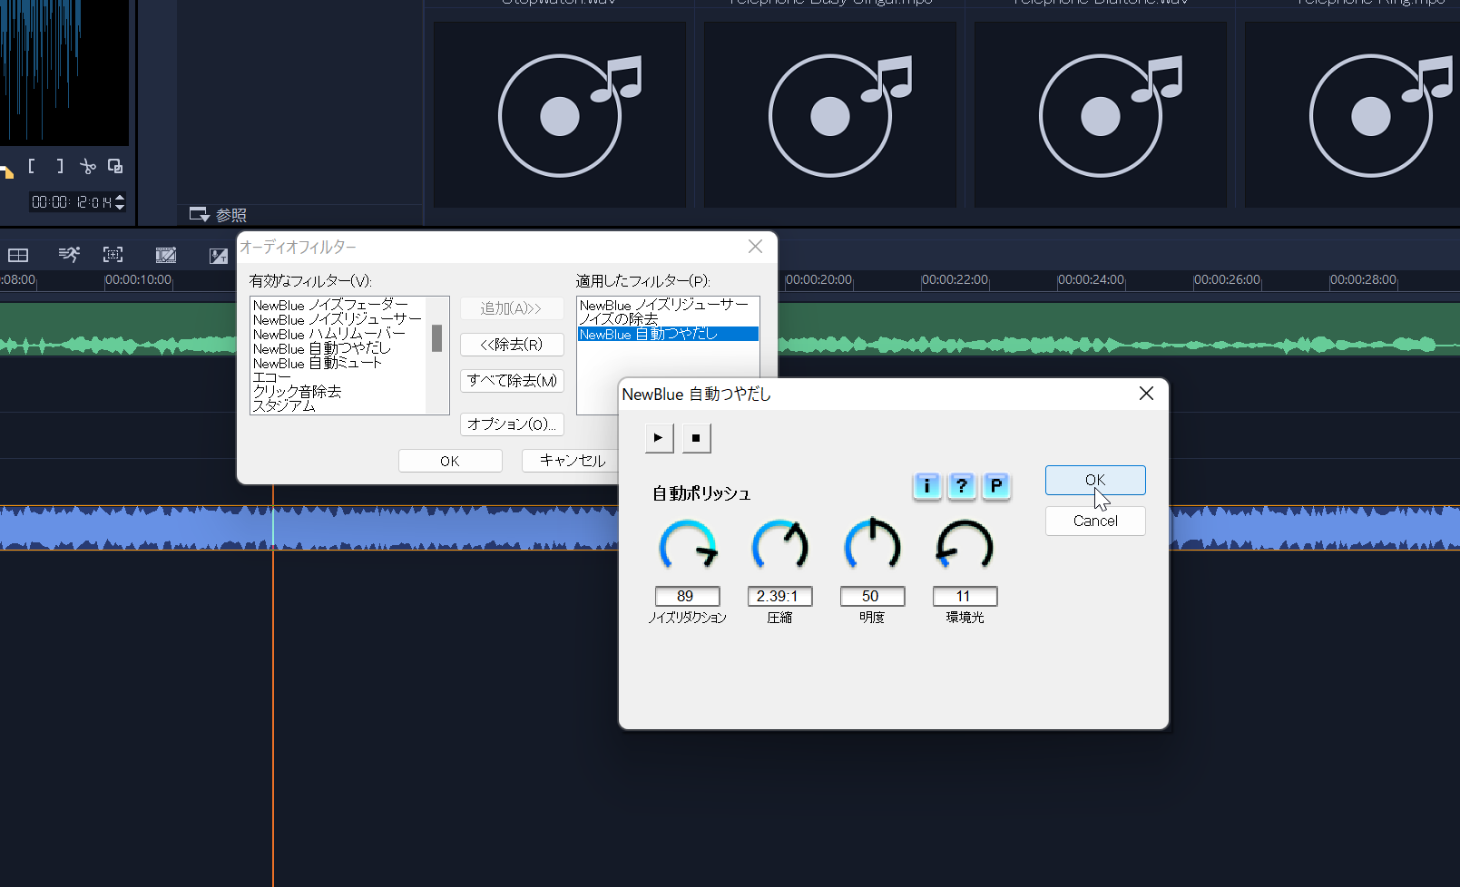The image size is (1460, 887).
Task: Select the Telephone Dialtone.wav audio thumbnail
Action: (1101, 115)
